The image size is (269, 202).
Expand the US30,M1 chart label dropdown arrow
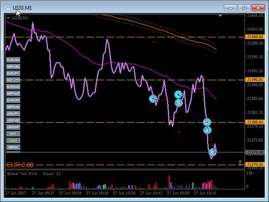[8, 18]
